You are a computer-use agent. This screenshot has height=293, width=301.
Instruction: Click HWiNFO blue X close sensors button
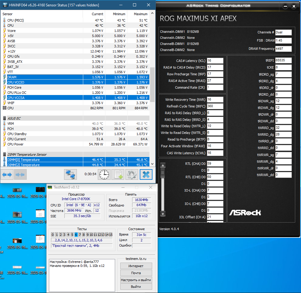click(146, 175)
